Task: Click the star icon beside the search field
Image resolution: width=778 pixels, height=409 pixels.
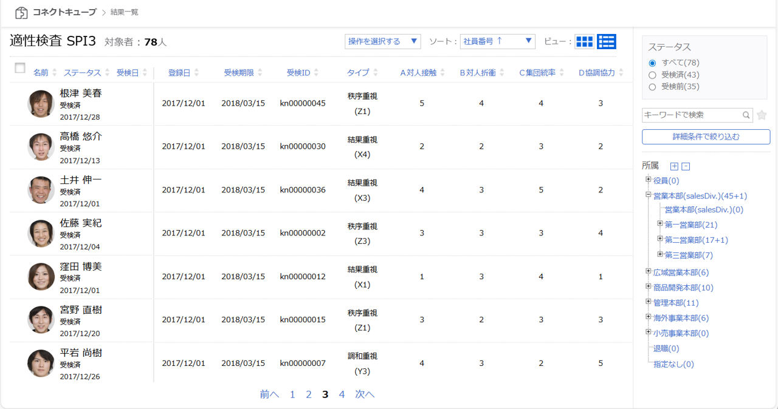Action: (762, 115)
